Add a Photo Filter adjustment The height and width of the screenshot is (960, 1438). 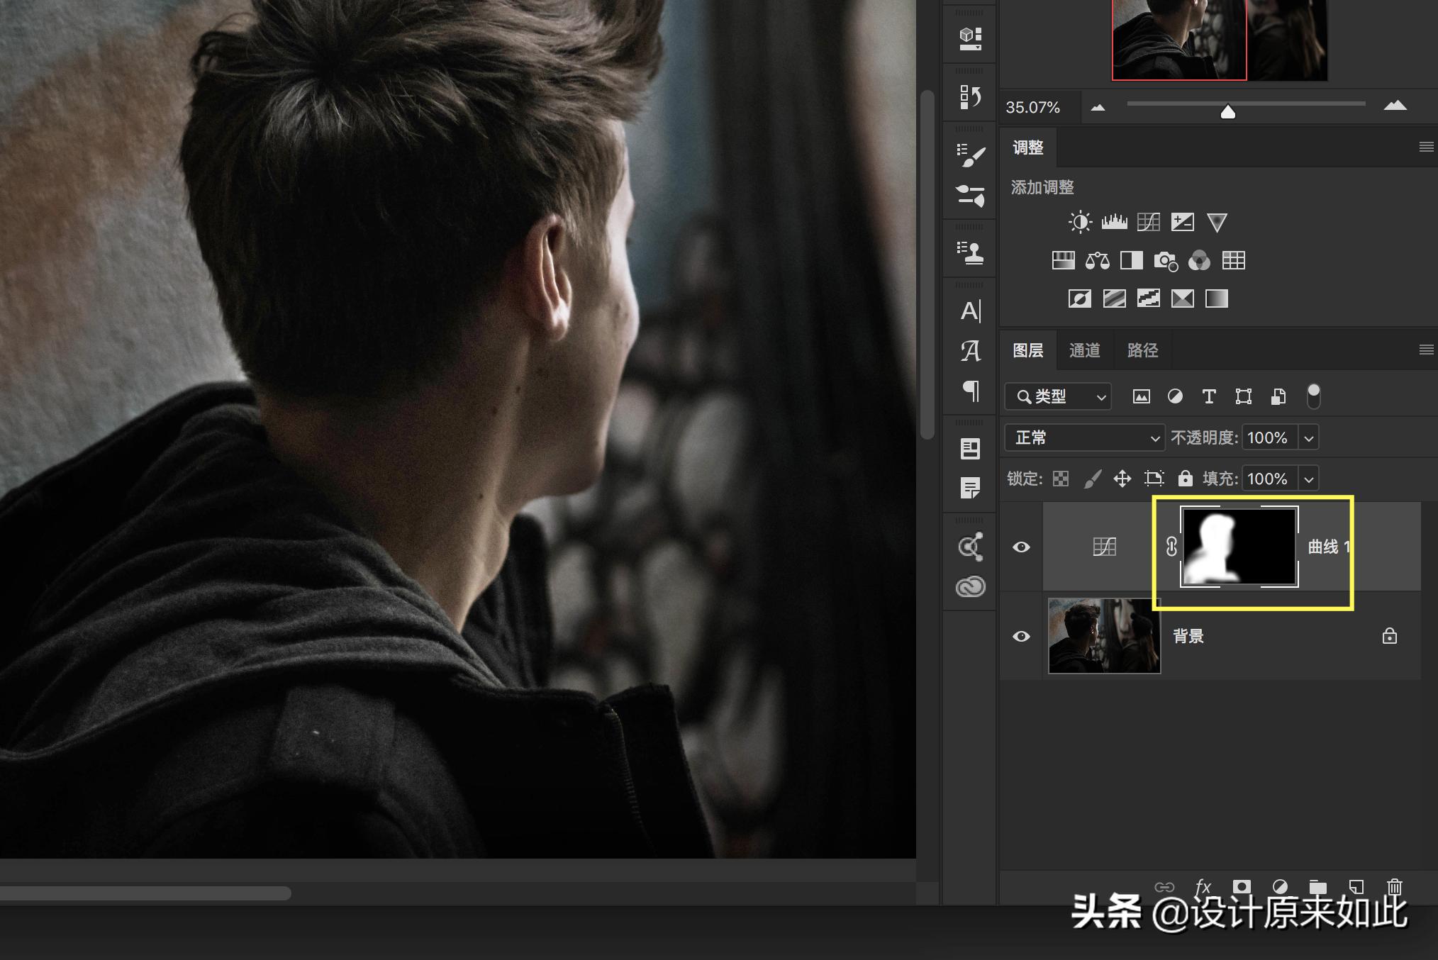point(1165,261)
